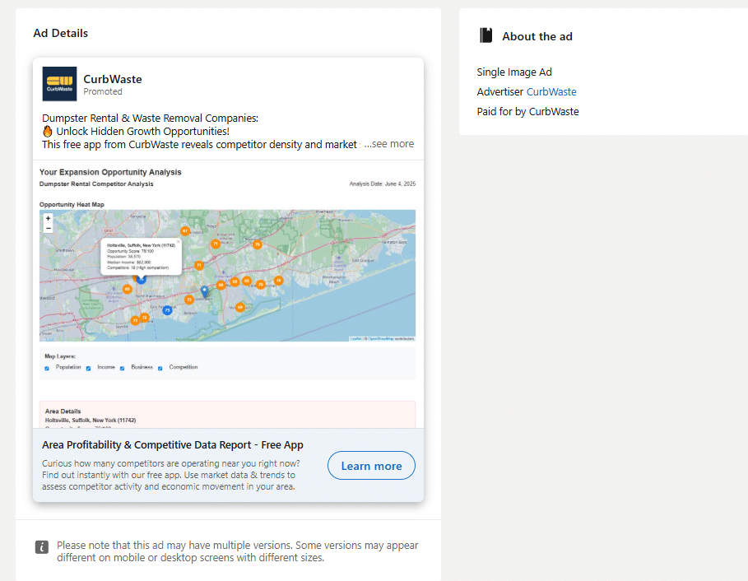Zoom out on the opportunity heat map

click(x=48, y=228)
